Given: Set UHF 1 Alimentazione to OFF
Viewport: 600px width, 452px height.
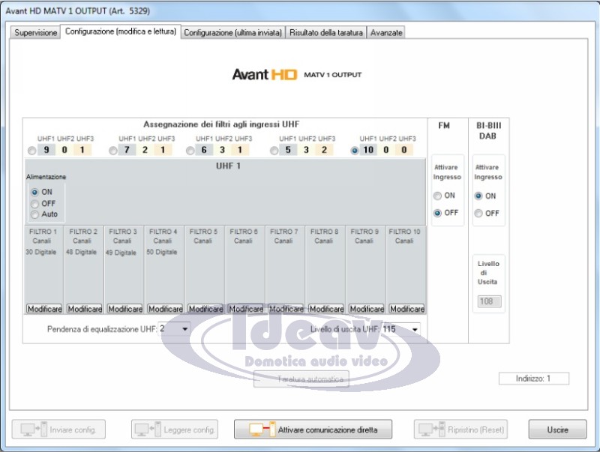Looking at the screenshot, I should click(x=34, y=204).
